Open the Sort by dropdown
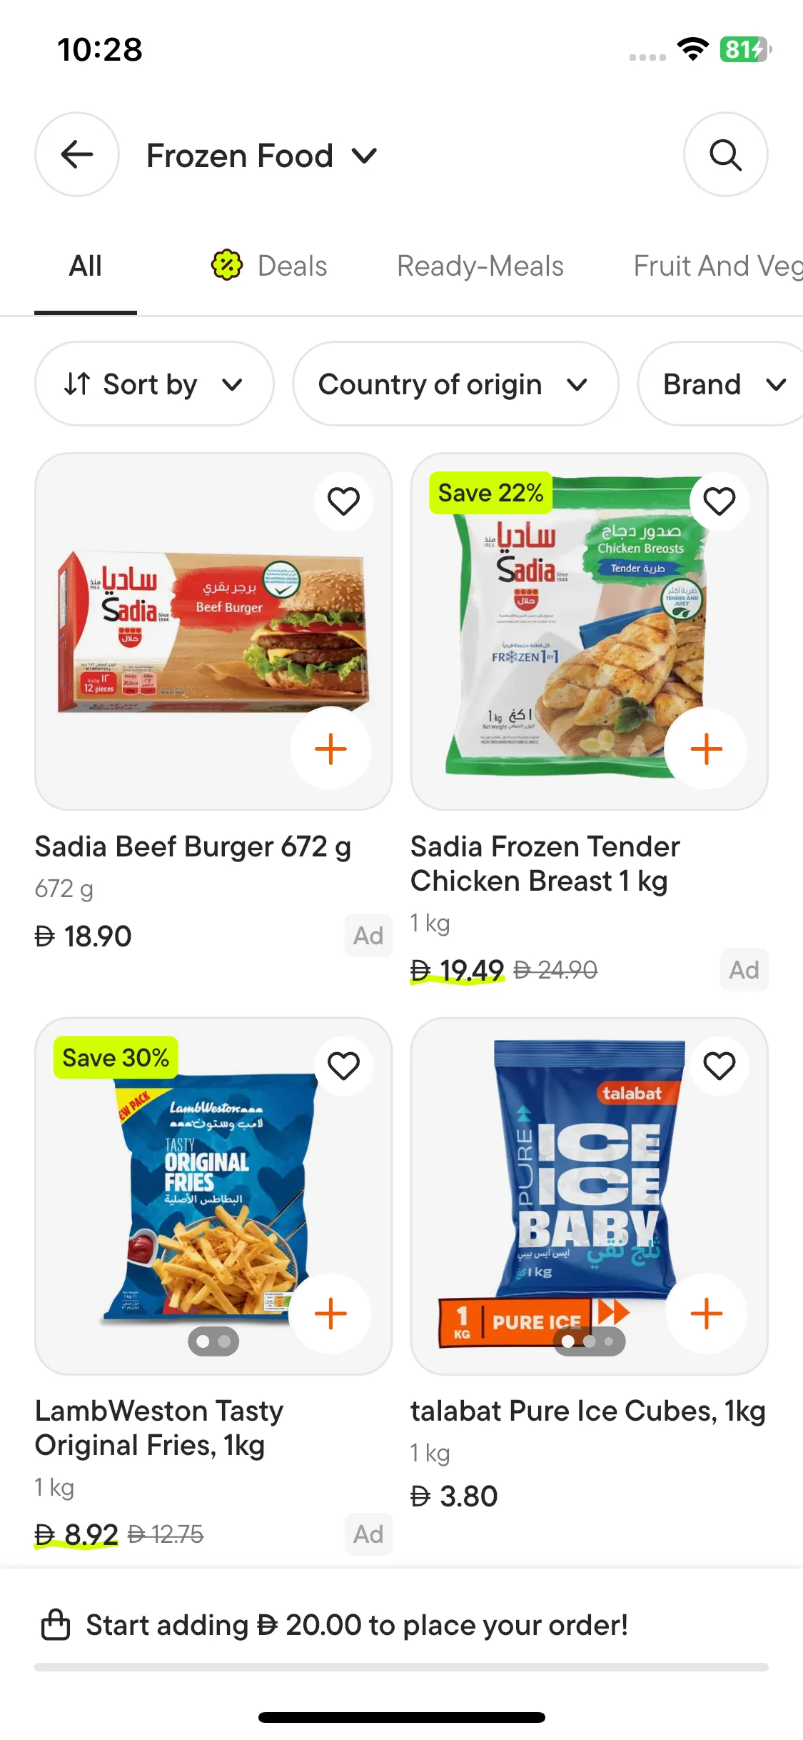Viewport: 803px width, 1740px height. 154,384
